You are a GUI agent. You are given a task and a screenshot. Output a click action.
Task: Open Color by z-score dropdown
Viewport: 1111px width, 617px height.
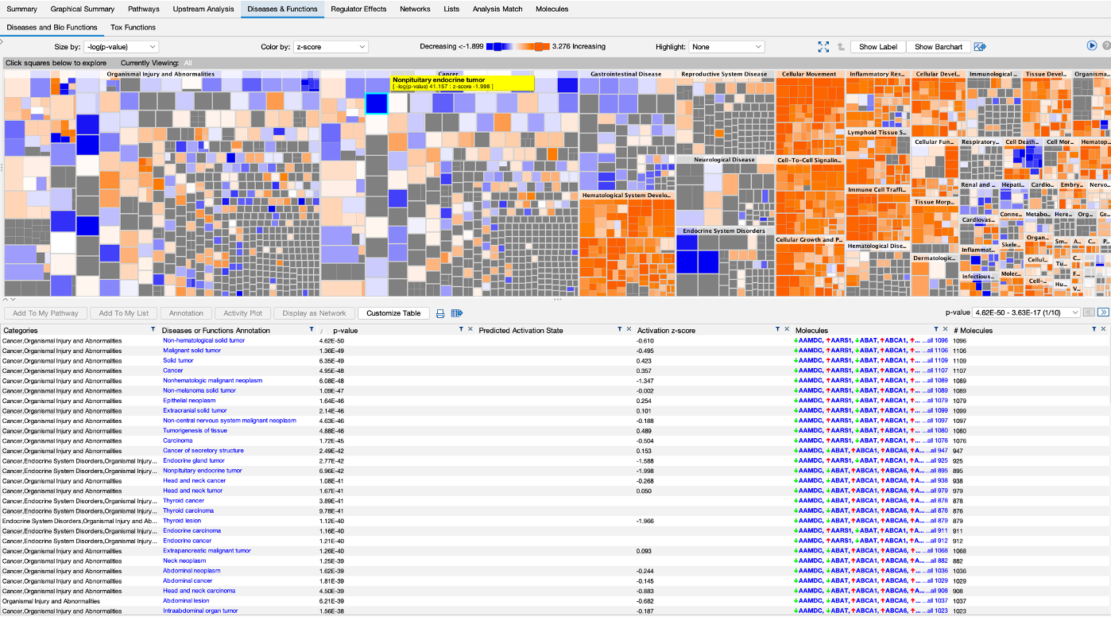click(x=331, y=47)
